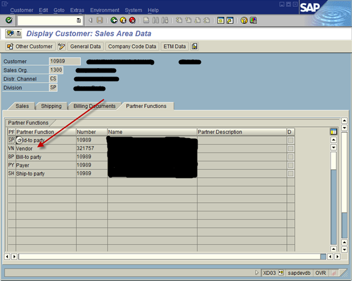The width and height of the screenshot is (352, 281).
Task: Click the Create New Session icon
Action: pyautogui.click(x=221, y=20)
